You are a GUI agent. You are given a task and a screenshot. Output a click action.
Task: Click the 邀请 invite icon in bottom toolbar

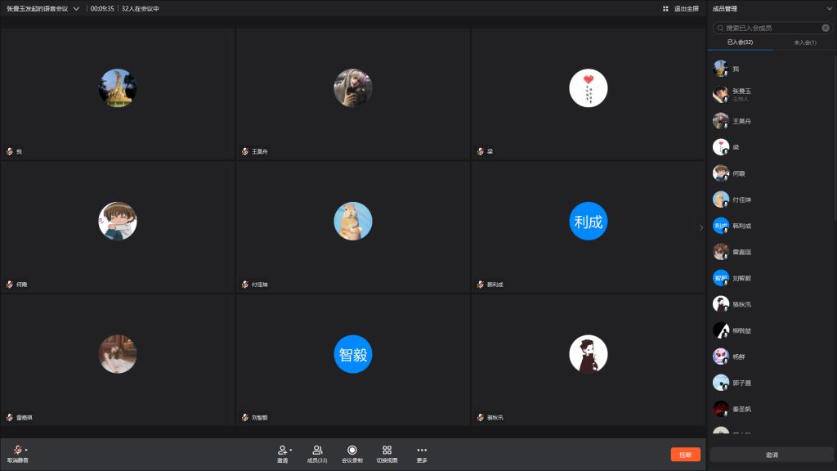coord(282,450)
